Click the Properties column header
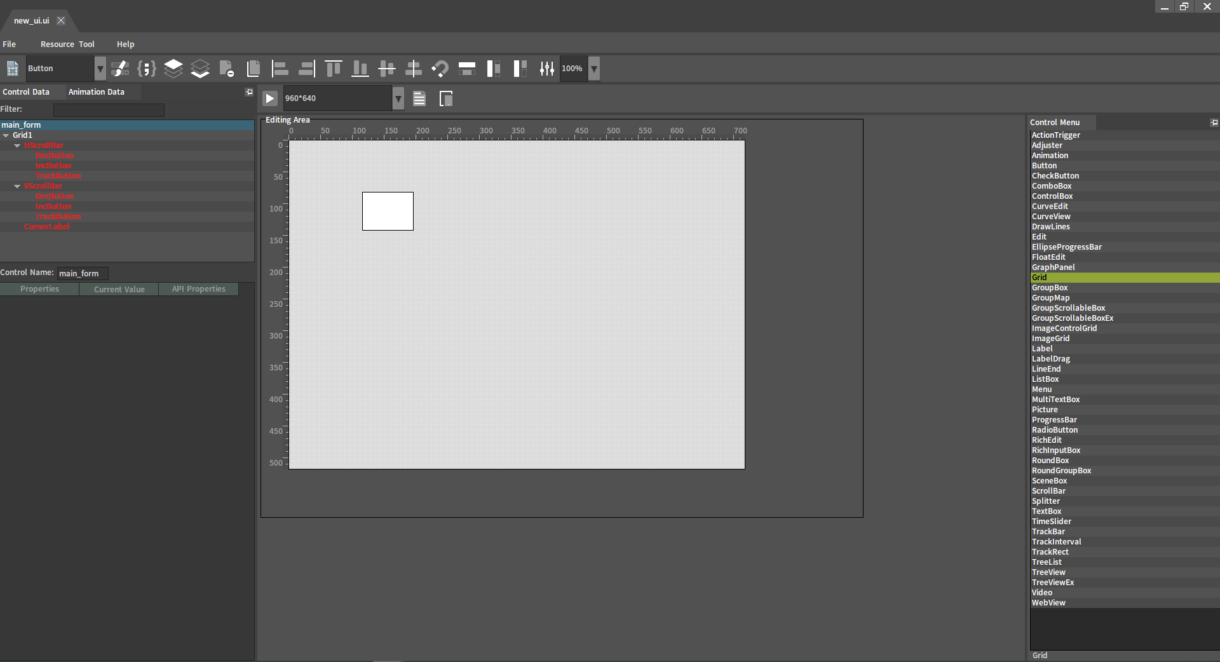Screen dimensions: 1220x662 click(39, 289)
